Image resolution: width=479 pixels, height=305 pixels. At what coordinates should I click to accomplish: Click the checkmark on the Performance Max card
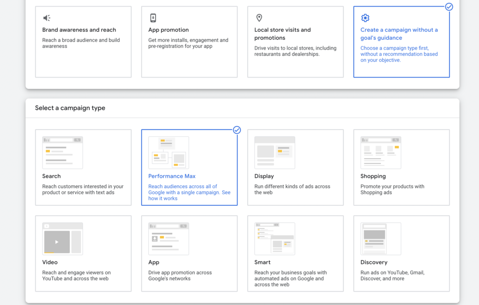point(237,130)
